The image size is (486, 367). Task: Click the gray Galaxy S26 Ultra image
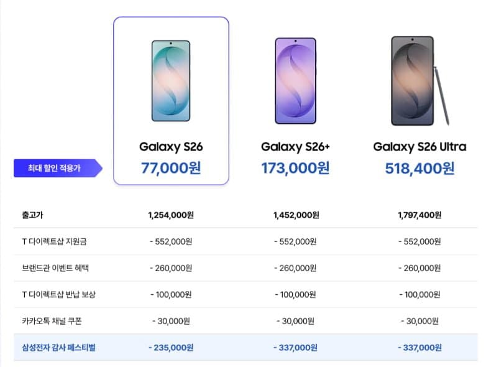420,81
